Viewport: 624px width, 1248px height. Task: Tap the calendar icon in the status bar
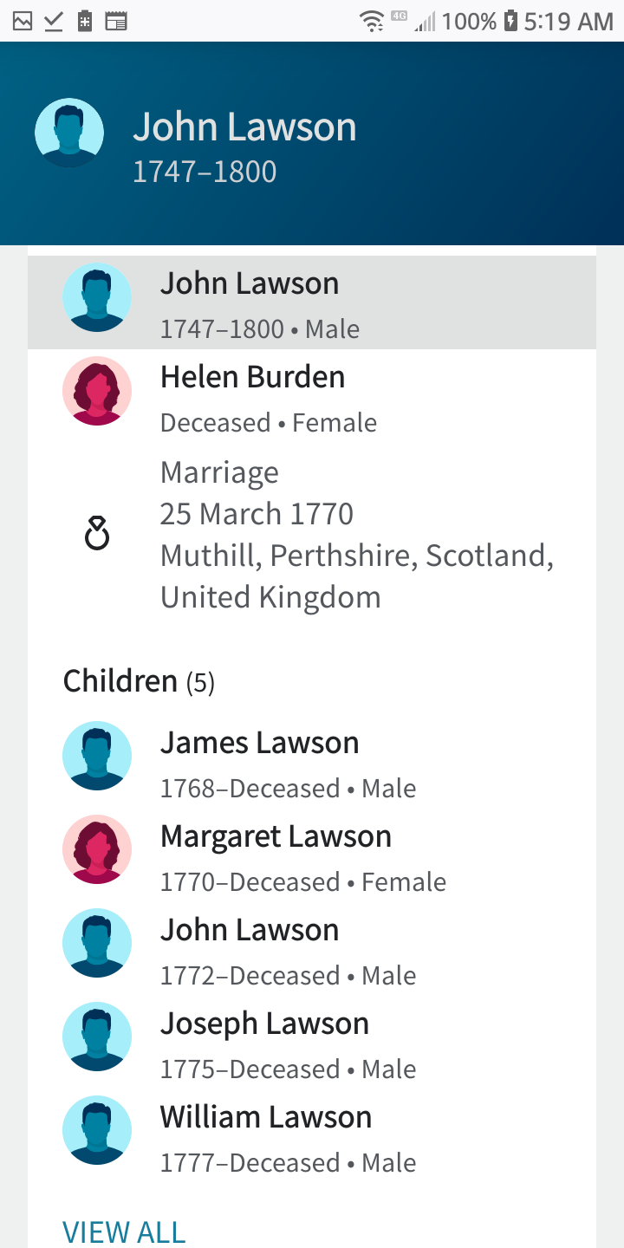tap(116, 21)
